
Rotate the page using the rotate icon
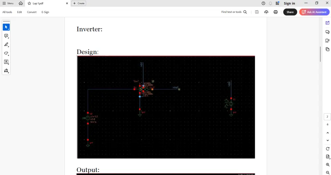click(x=328, y=149)
